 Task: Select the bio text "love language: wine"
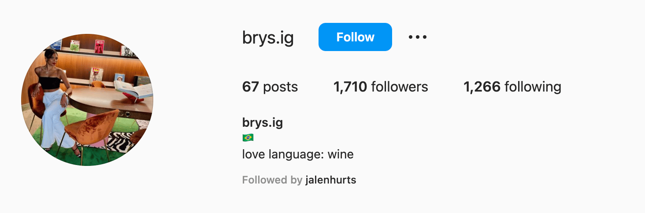tap(298, 154)
